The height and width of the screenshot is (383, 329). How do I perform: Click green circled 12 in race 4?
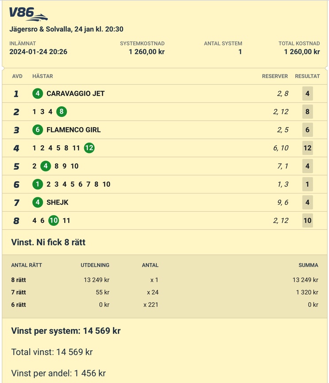click(x=89, y=148)
